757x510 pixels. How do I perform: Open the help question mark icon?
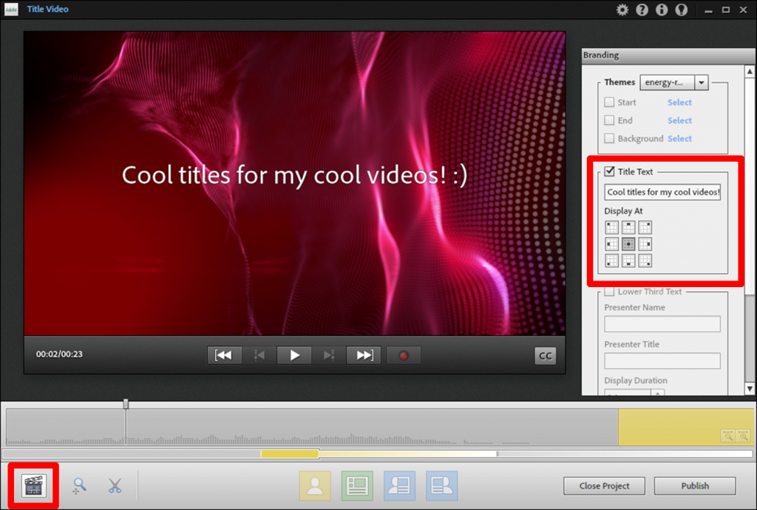[642, 10]
